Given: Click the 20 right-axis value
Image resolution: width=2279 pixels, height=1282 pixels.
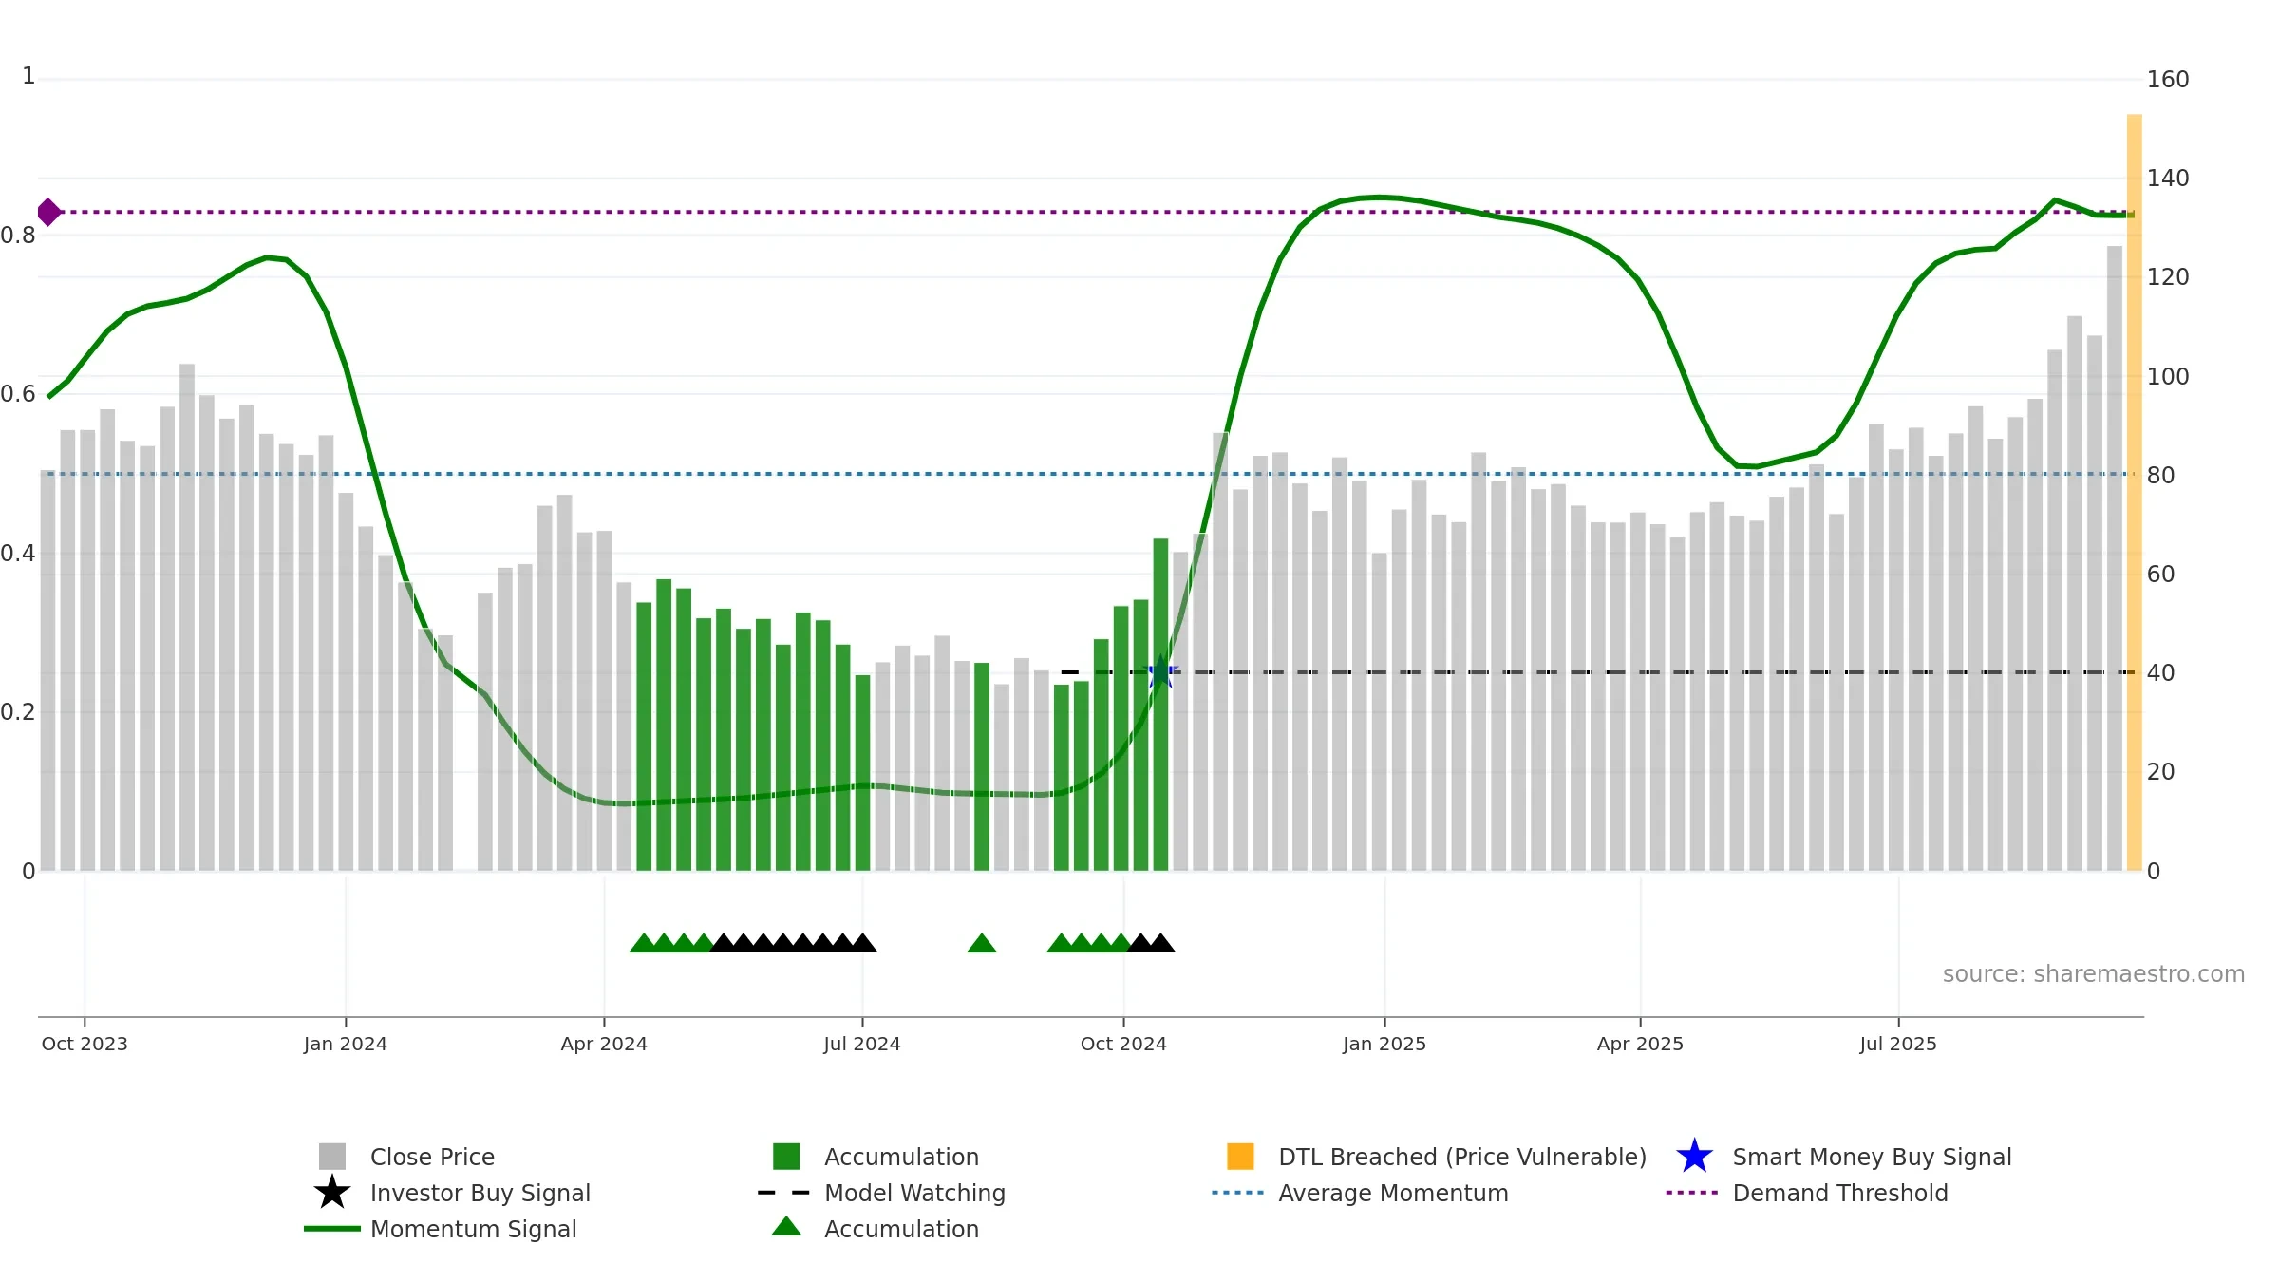Looking at the screenshot, I should click(x=2161, y=772).
